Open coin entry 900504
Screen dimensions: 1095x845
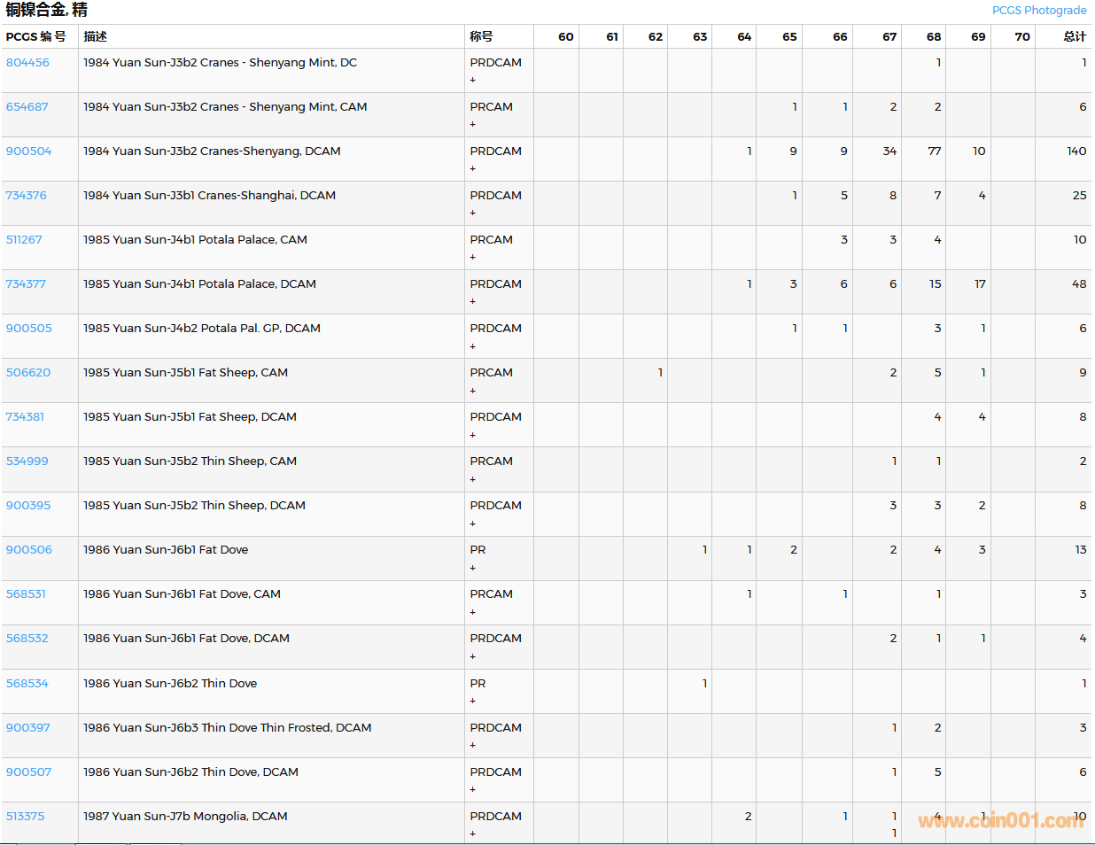click(28, 151)
